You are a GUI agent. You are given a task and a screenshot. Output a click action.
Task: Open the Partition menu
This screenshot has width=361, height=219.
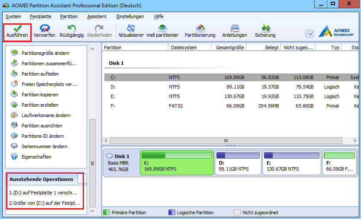click(69, 16)
